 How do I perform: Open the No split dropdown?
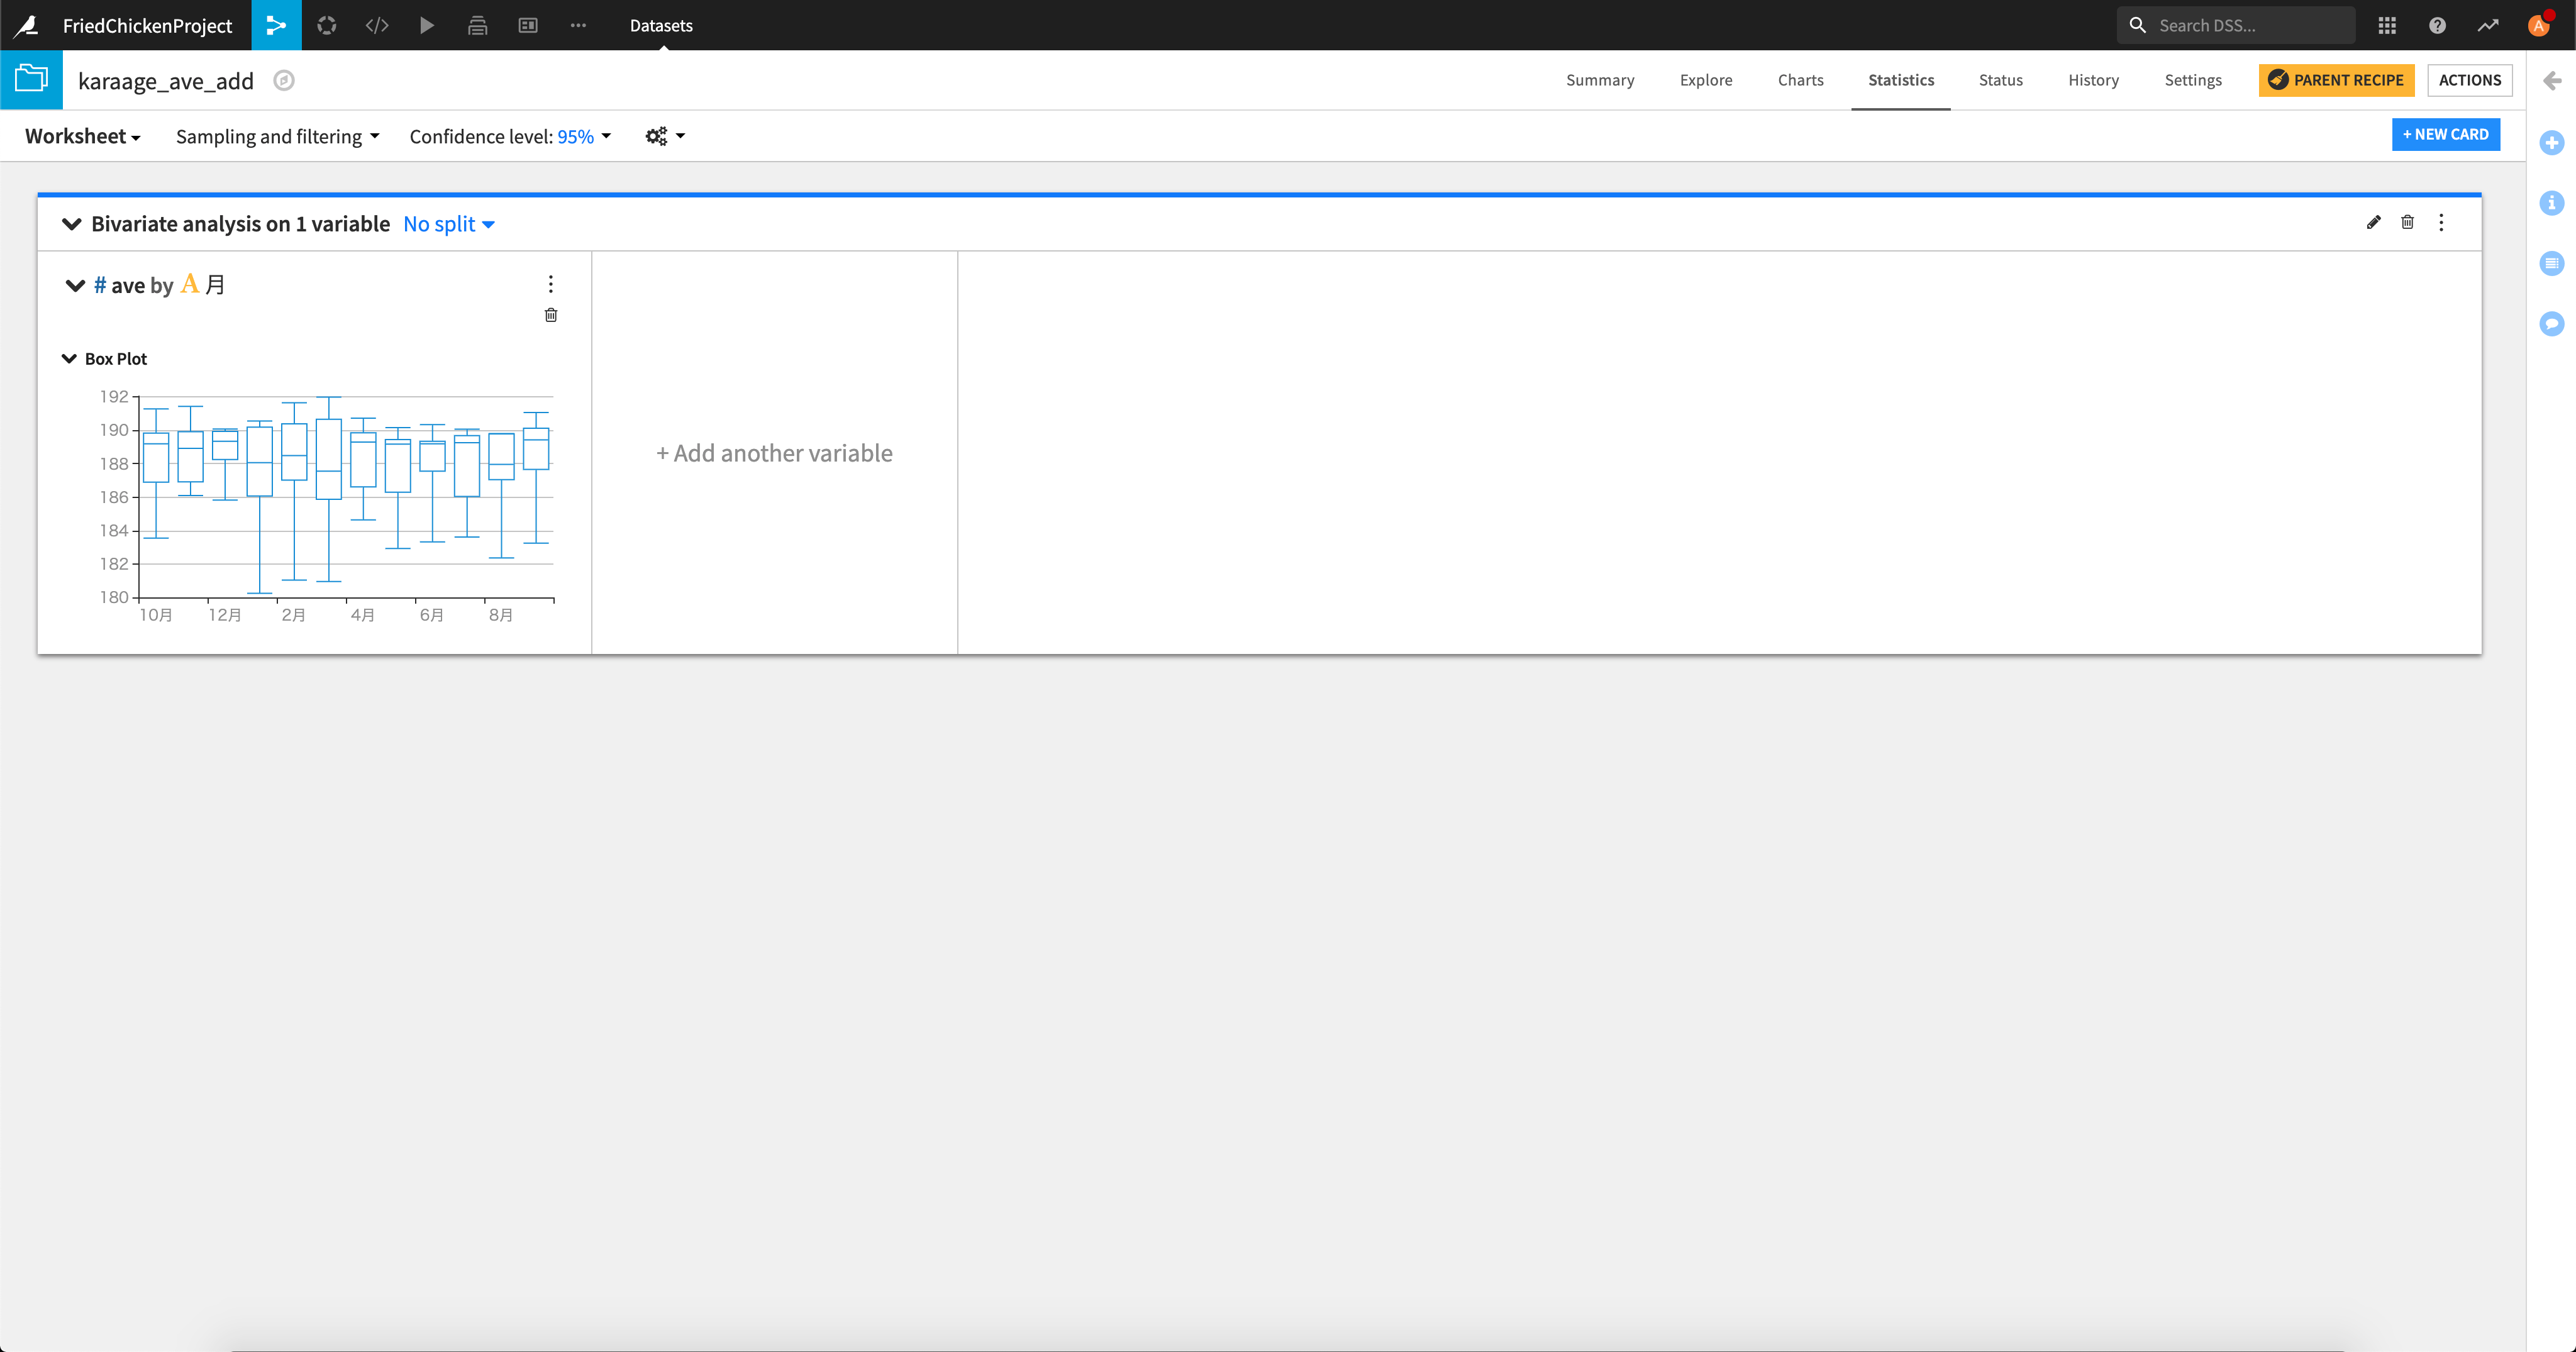[449, 224]
